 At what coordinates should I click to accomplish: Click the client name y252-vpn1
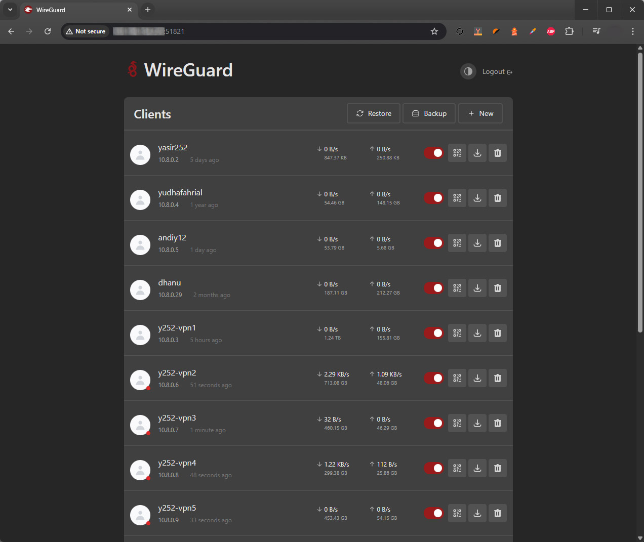[x=177, y=328]
